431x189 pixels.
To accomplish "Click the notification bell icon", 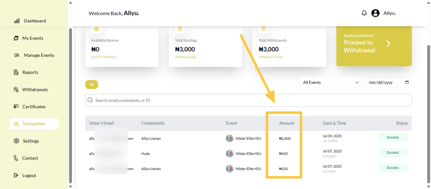I will point(364,13).
